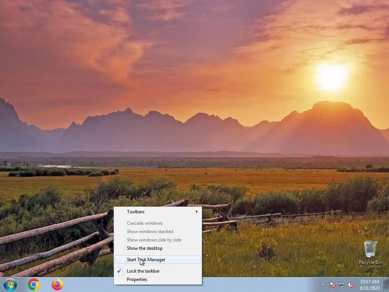Image resolution: width=389 pixels, height=292 pixels.
Task: Open the Windows Start menu orb
Action: (10, 284)
